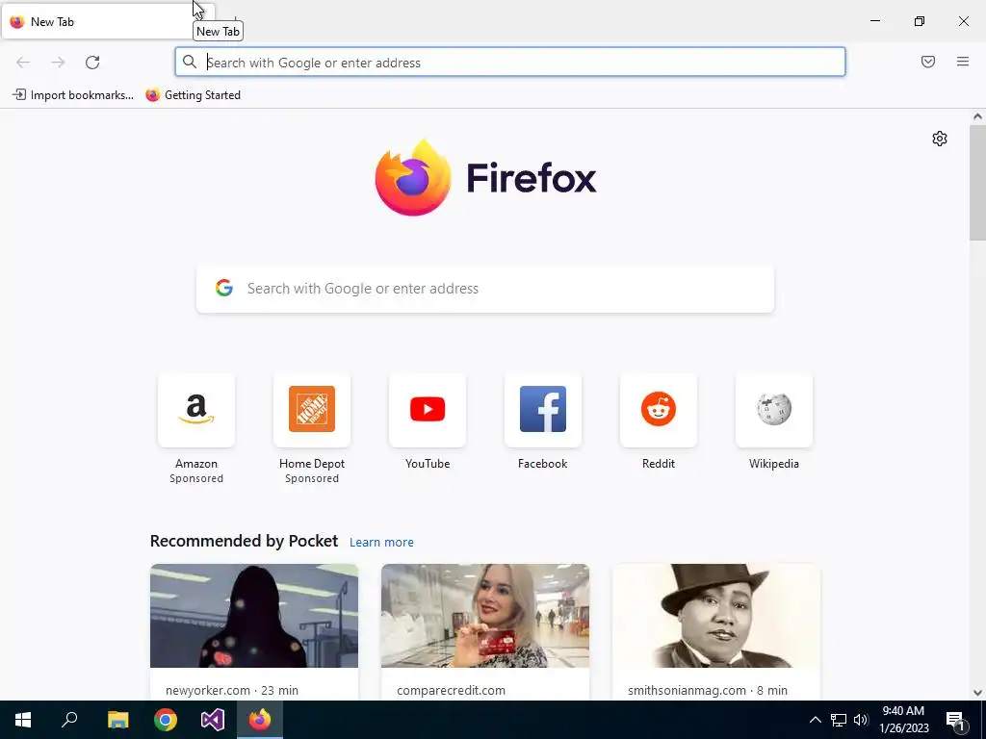
Task: Open the Firefox application menu
Action: [x=963, y=62]
